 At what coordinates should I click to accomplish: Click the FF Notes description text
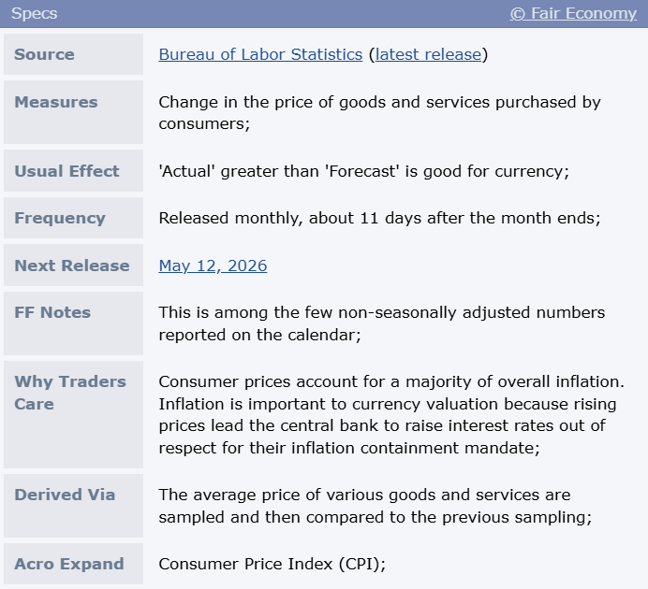coord(381,323)
